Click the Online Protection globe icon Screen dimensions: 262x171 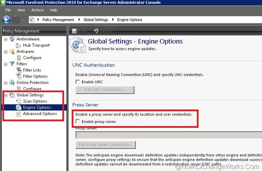pyautogui.click(x=12, y=82)
